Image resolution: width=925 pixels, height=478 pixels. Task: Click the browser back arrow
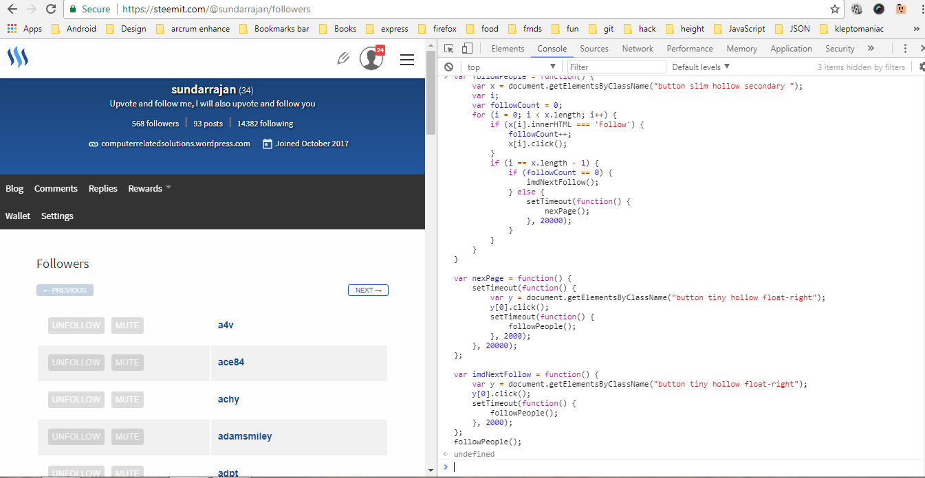click(x=12, y=9)
